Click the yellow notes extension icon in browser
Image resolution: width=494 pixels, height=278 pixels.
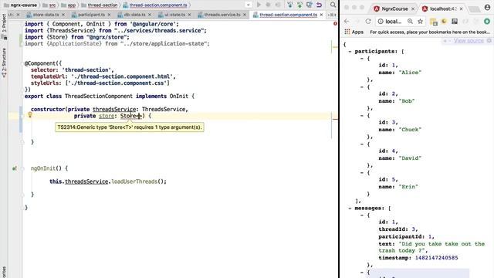coord(434,22)
